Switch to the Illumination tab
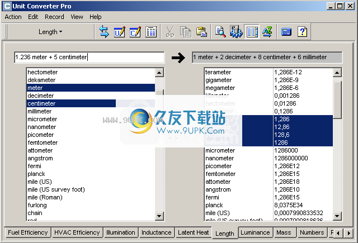Viewport: 358px width, 243px height. (121, 232)
